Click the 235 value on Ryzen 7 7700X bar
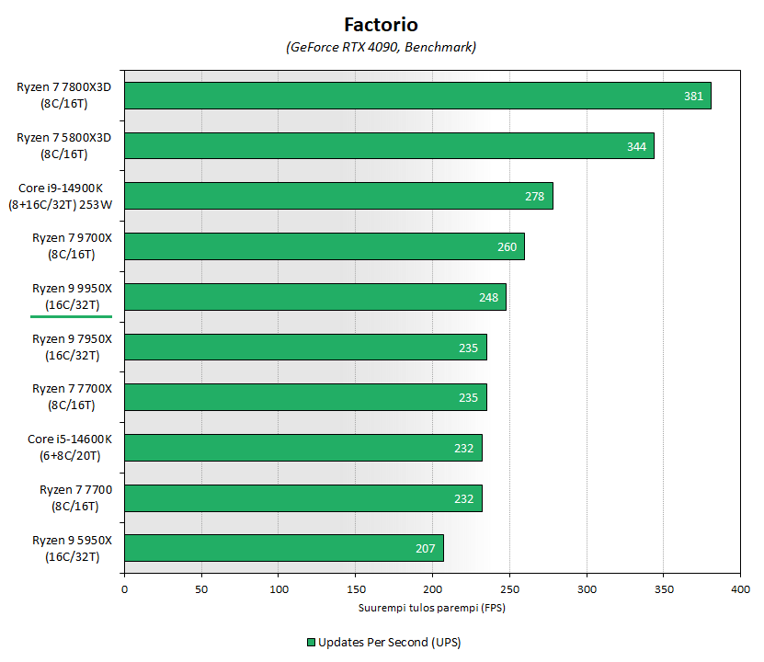Screen dimensions: 764x662 pos(468,398)
